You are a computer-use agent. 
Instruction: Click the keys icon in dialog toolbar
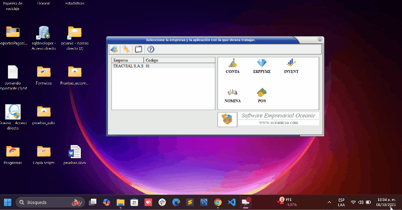(126, 49)
